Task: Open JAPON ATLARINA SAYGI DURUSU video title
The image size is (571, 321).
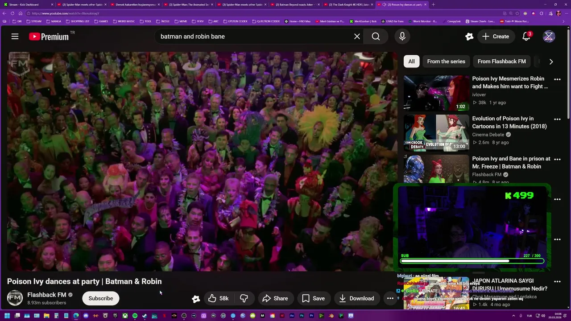Action: click(510, 284)
